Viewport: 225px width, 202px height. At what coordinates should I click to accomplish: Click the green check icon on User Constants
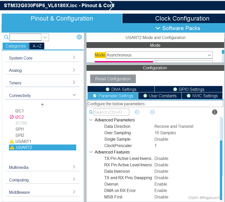(x=145, y=96)
